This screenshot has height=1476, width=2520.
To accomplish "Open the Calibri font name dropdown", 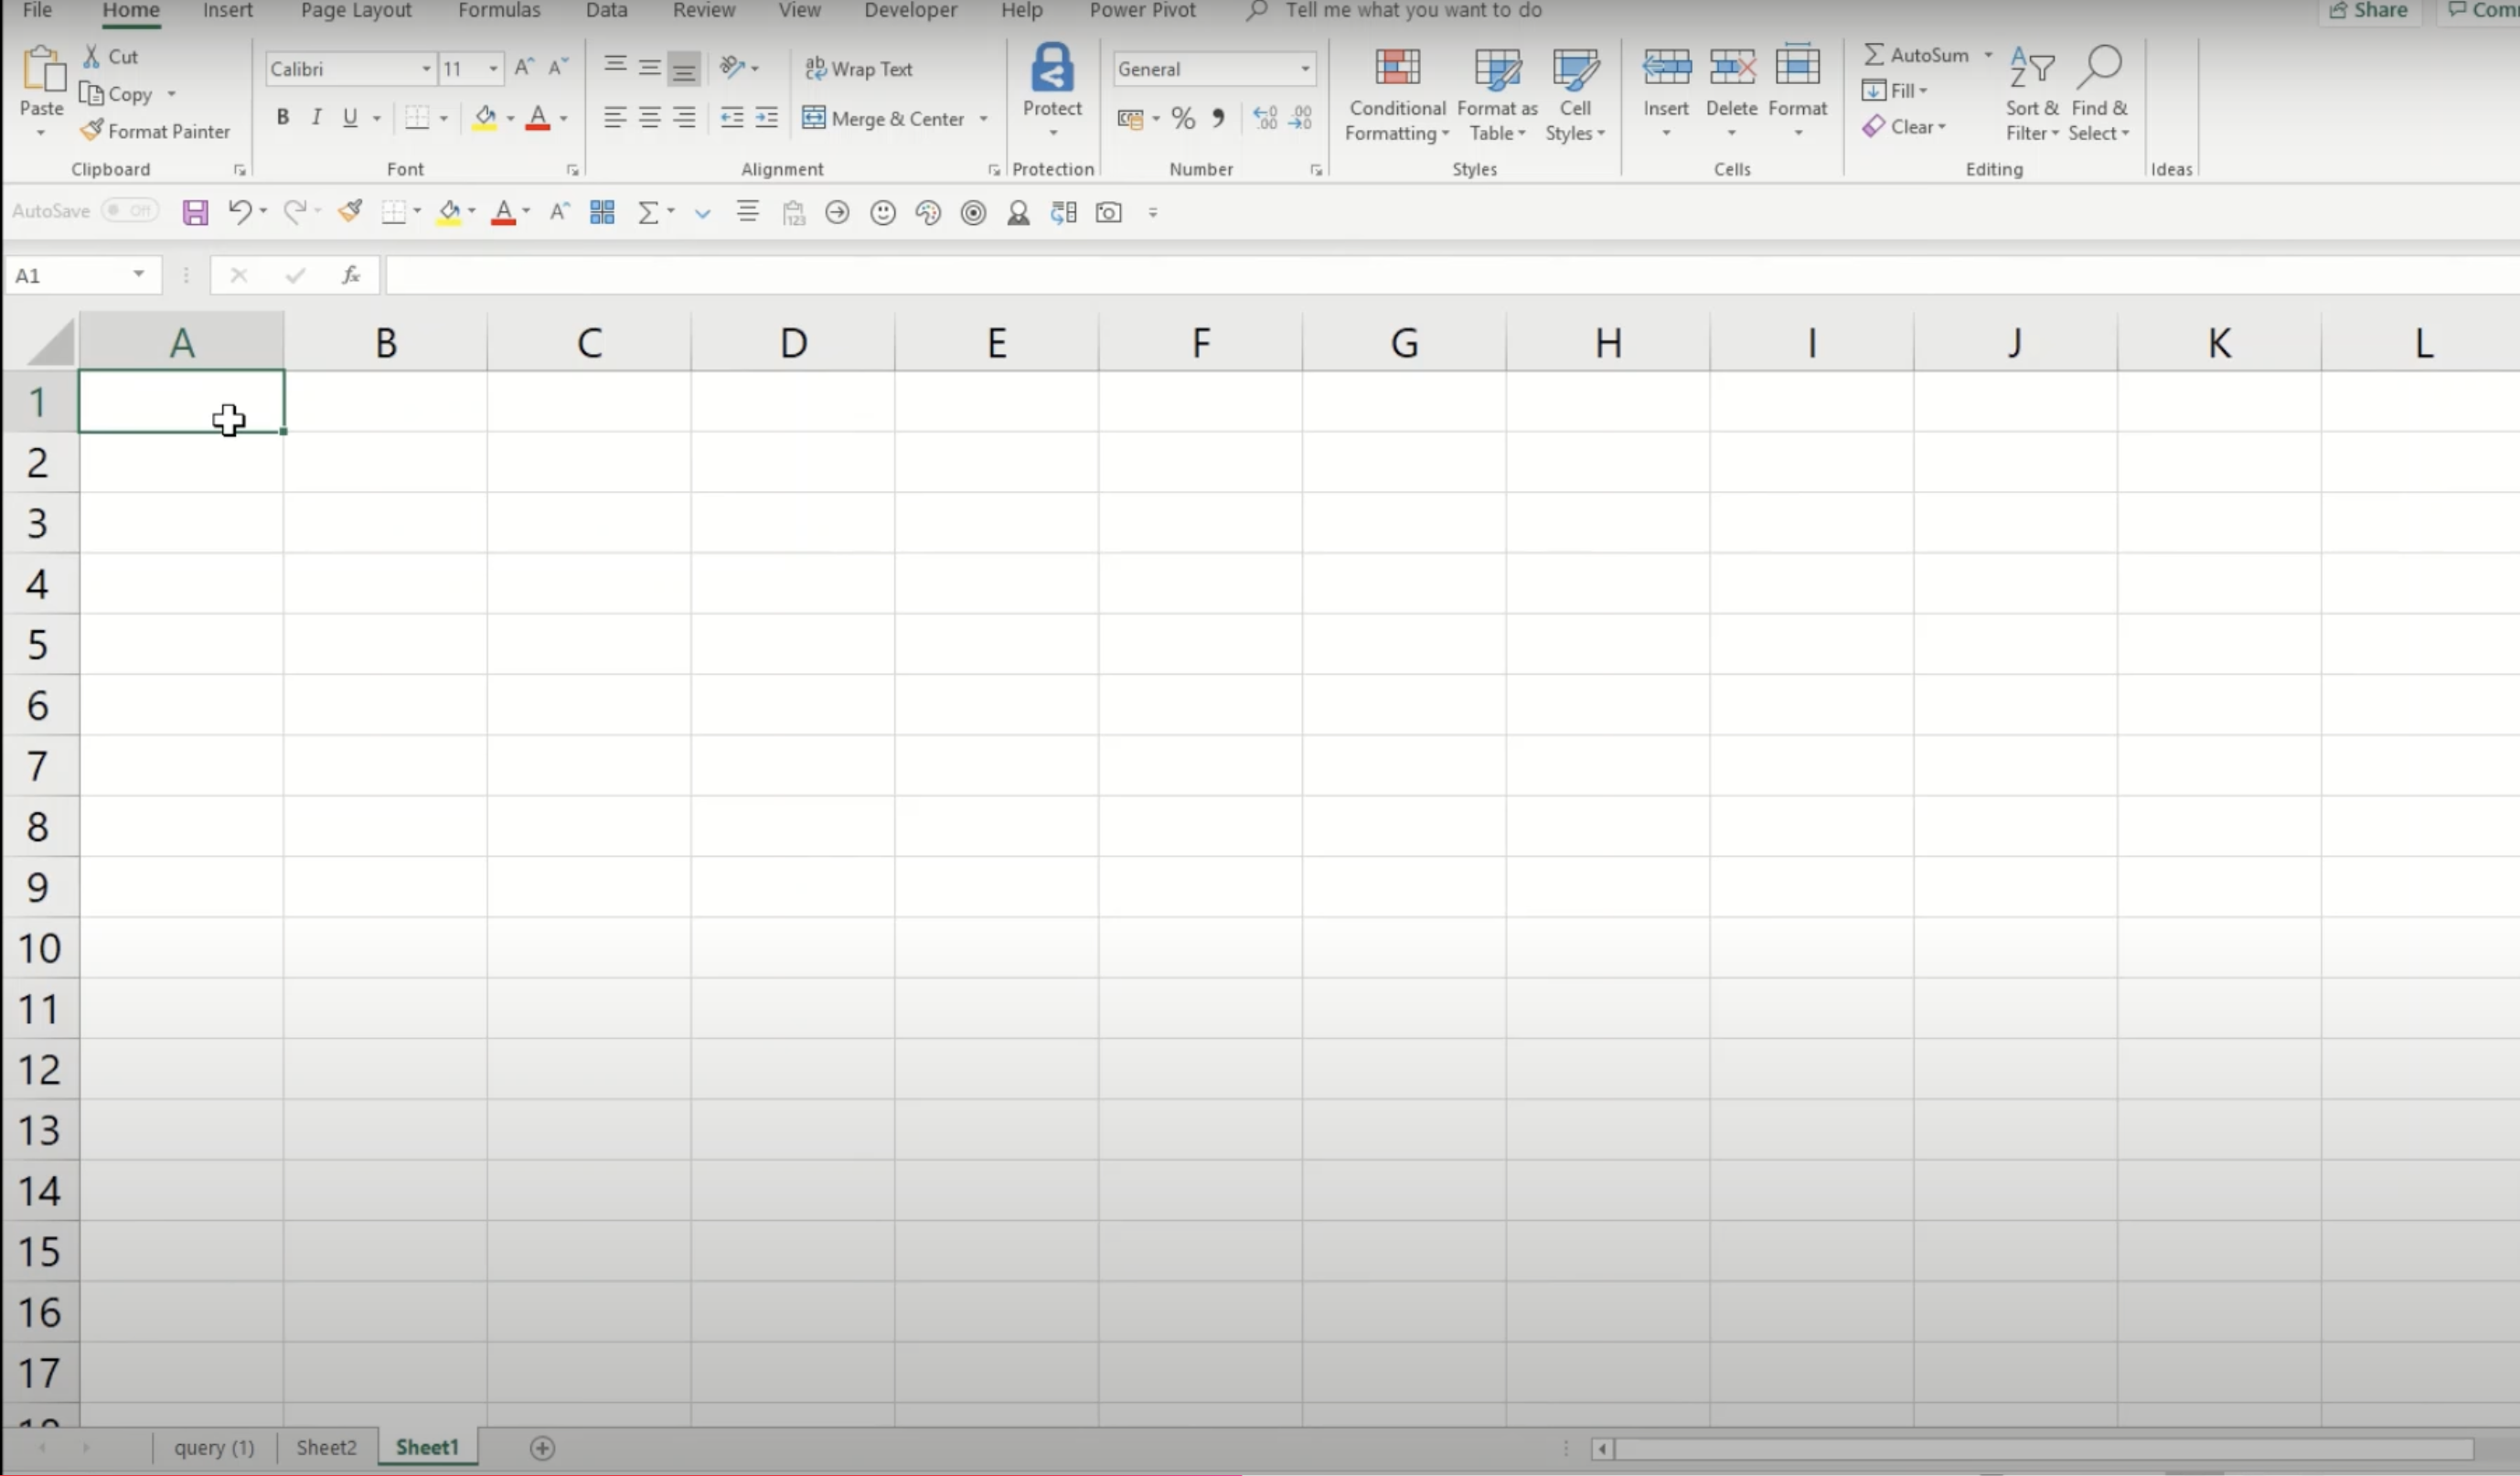I will pos(426,69).
